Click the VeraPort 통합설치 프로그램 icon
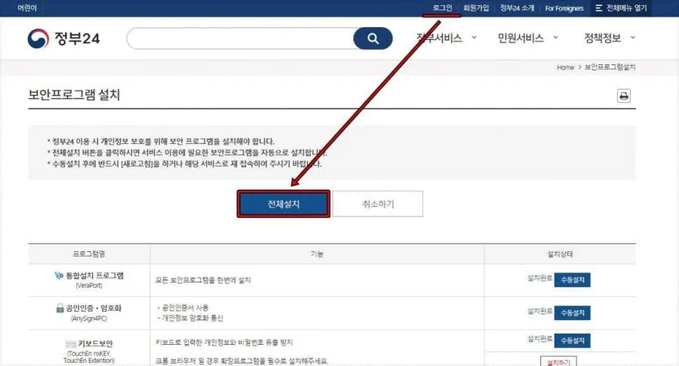 pos(59,275)
